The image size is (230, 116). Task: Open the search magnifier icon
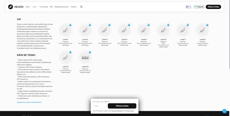[81, 7]
